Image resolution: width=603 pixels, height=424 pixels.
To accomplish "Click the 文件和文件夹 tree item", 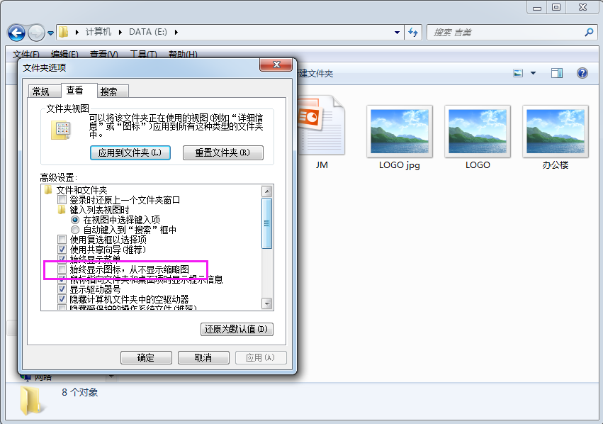I will [81, 190].
